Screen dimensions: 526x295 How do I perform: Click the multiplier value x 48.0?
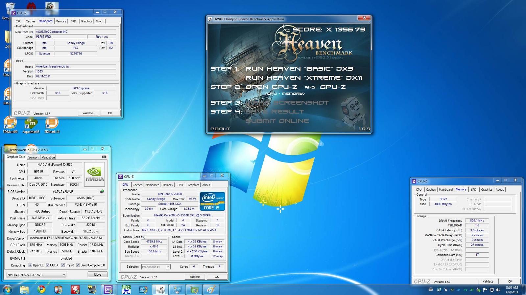click(x=154, y=246)
